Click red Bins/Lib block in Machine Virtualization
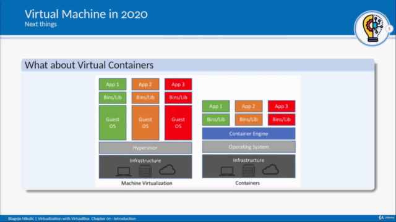The height and width of the screenshot is (222, 396). coord(178,97)
